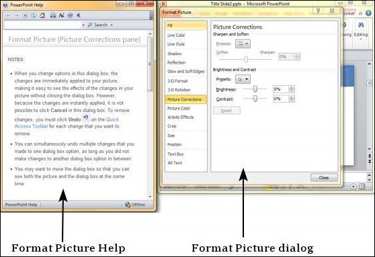This screenshot has height=257, width=375.
Task: Toggle the Keep On Top pin in Help
Action: tap(79, 15)
